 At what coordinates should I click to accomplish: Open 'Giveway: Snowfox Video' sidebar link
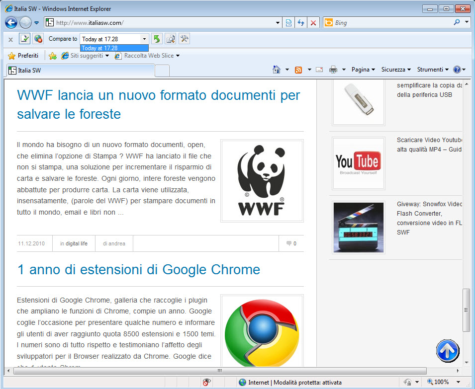tap(429, 218)
